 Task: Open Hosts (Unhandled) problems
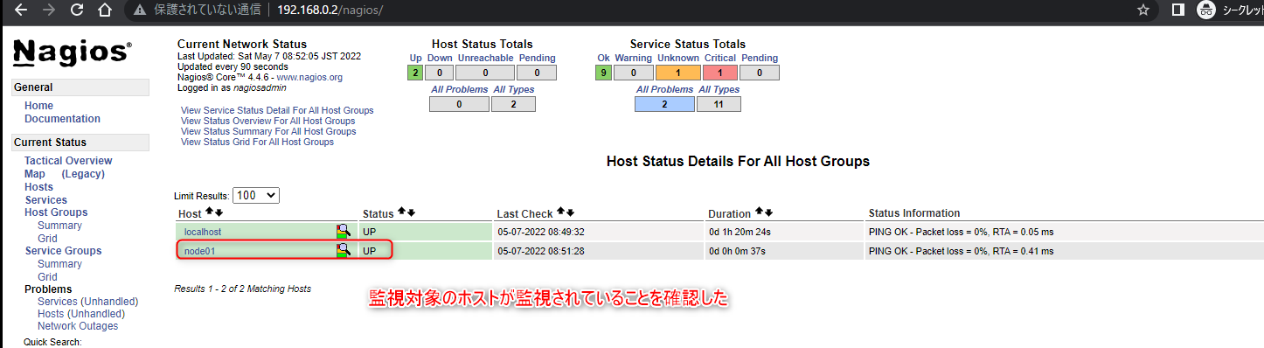[x=81, y=314]
